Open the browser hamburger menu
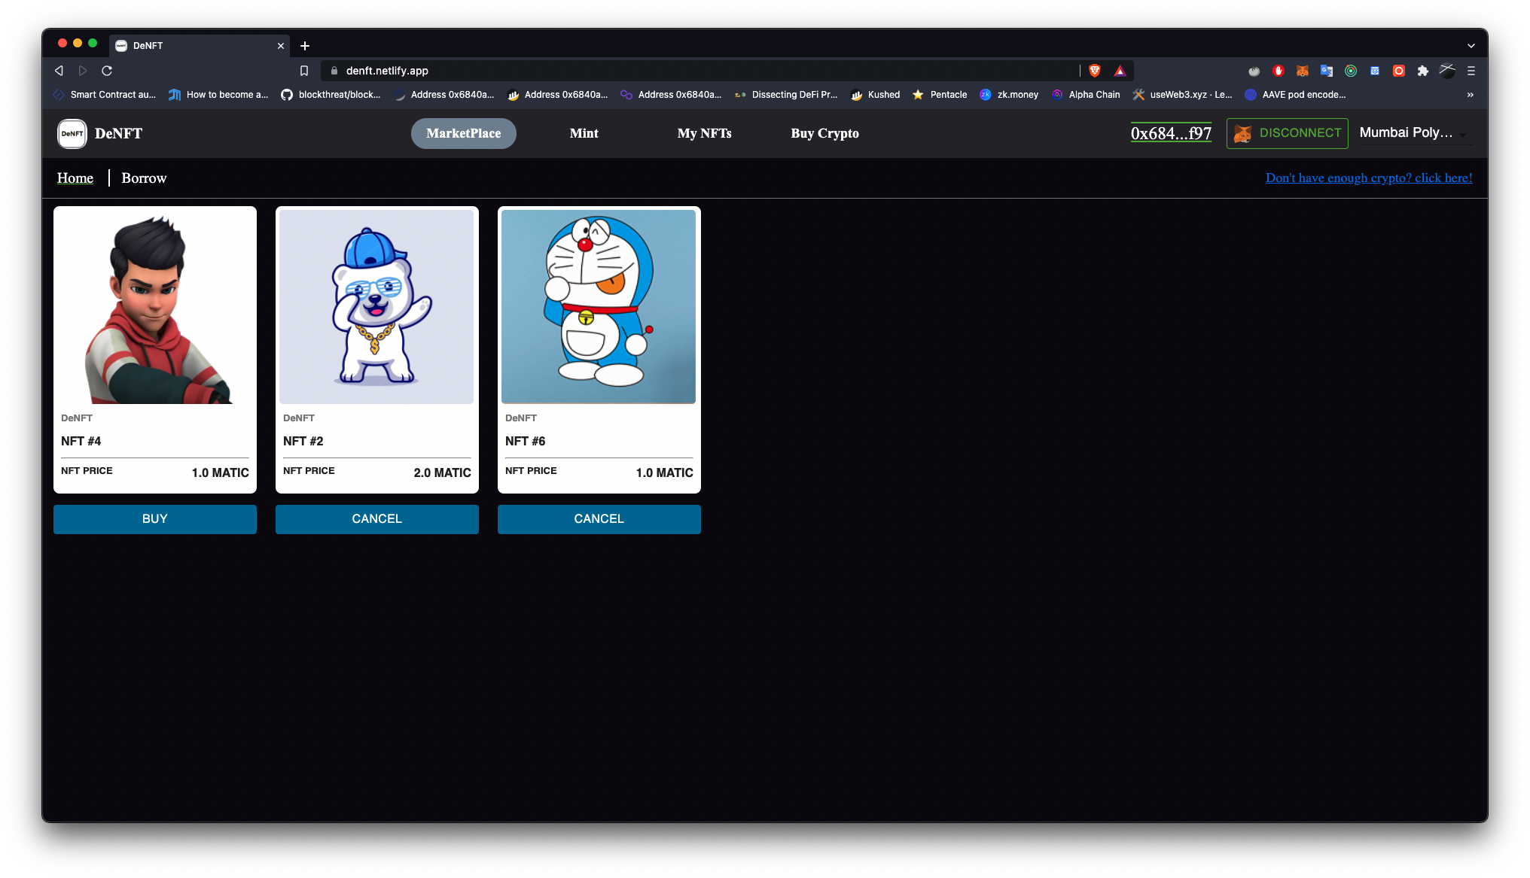Image resolution: width=1530 pixels, height=878 pixels. click(x=1471, y=71)
